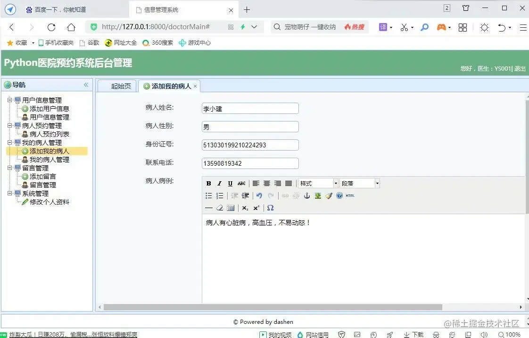This screenshot has width=529, height=338.
Task: Click the 病人姓名 input field
Action: (x=250, y=109)
